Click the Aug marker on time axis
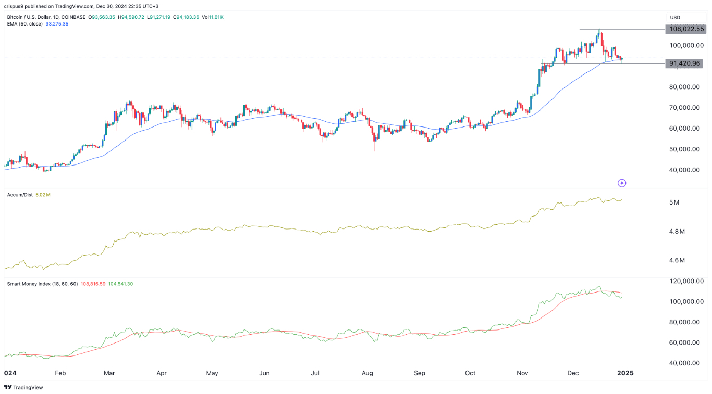Image resolution: width=712 pixels, height=394 pixels. coord(367,373)
